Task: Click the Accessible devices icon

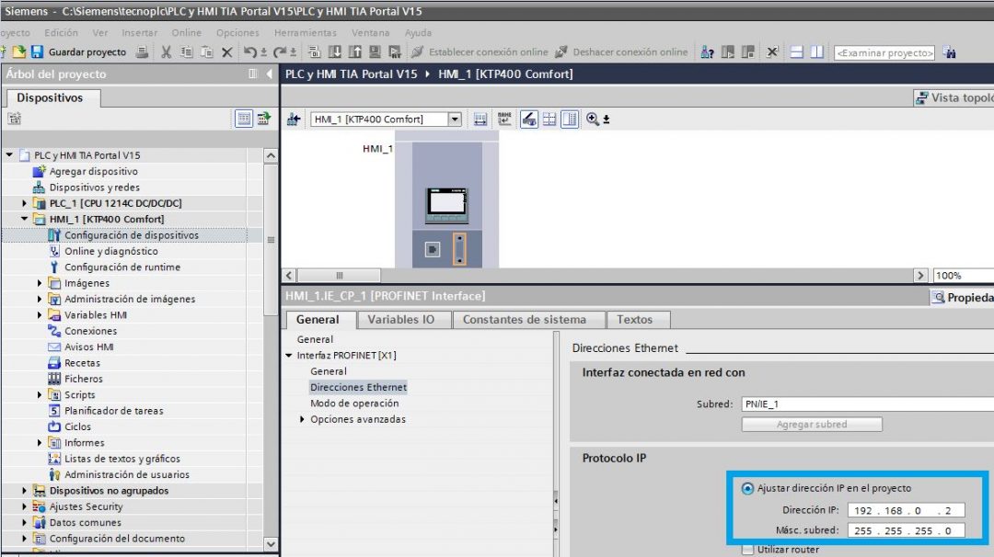Action: point(708,51)
